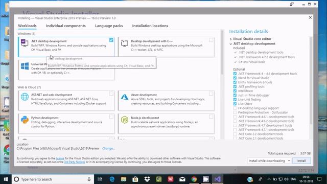
Task: Open the license link
Action: pos(60,158)
